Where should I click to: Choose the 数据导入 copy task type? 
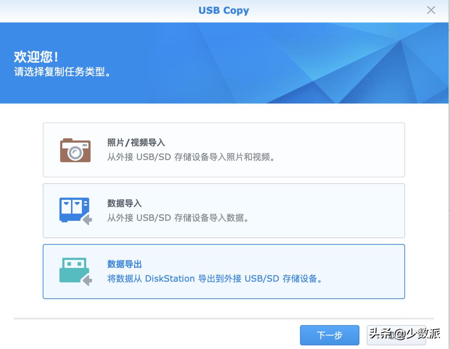pyautogui.click(x=223, y=210)
